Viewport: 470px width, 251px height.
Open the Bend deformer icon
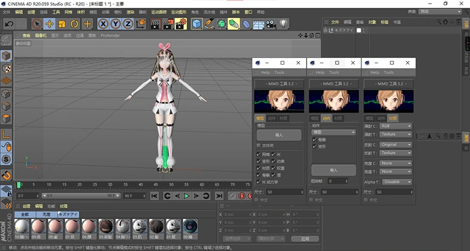(x=246, y=24)
